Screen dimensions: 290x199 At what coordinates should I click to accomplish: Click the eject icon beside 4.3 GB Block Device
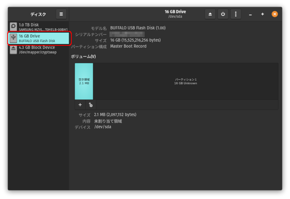(13, 49)
